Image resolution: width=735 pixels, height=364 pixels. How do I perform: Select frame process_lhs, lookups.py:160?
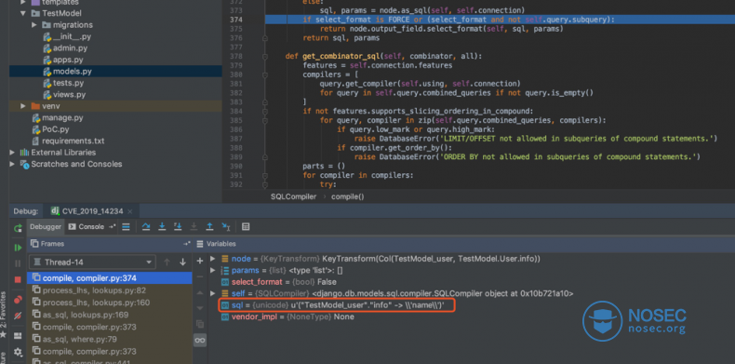point(110,303)
